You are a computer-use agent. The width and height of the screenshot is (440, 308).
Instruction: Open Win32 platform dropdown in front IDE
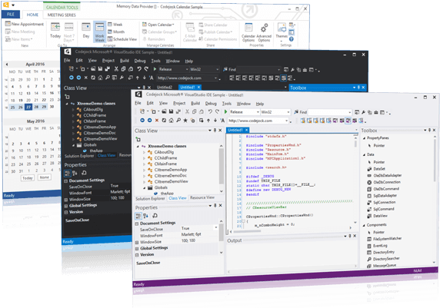288,112
